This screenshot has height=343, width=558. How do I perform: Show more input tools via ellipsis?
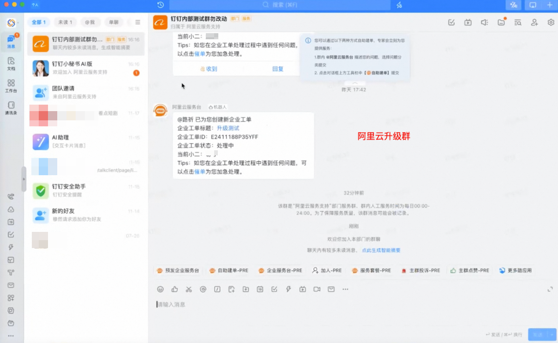tap(345, 289)
